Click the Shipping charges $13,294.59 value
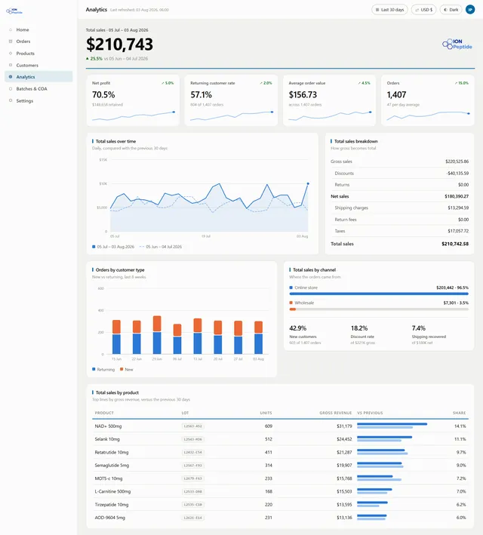Viewport: 483px width, 535px height. [x=458, y=208]
